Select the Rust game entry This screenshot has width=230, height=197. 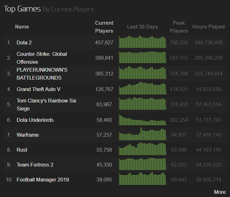(x=22, y=150)
